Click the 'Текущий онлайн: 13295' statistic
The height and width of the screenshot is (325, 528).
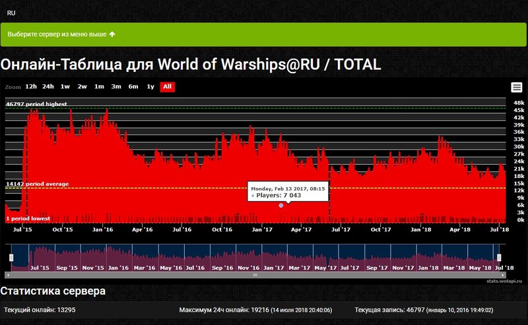point(40,310)
